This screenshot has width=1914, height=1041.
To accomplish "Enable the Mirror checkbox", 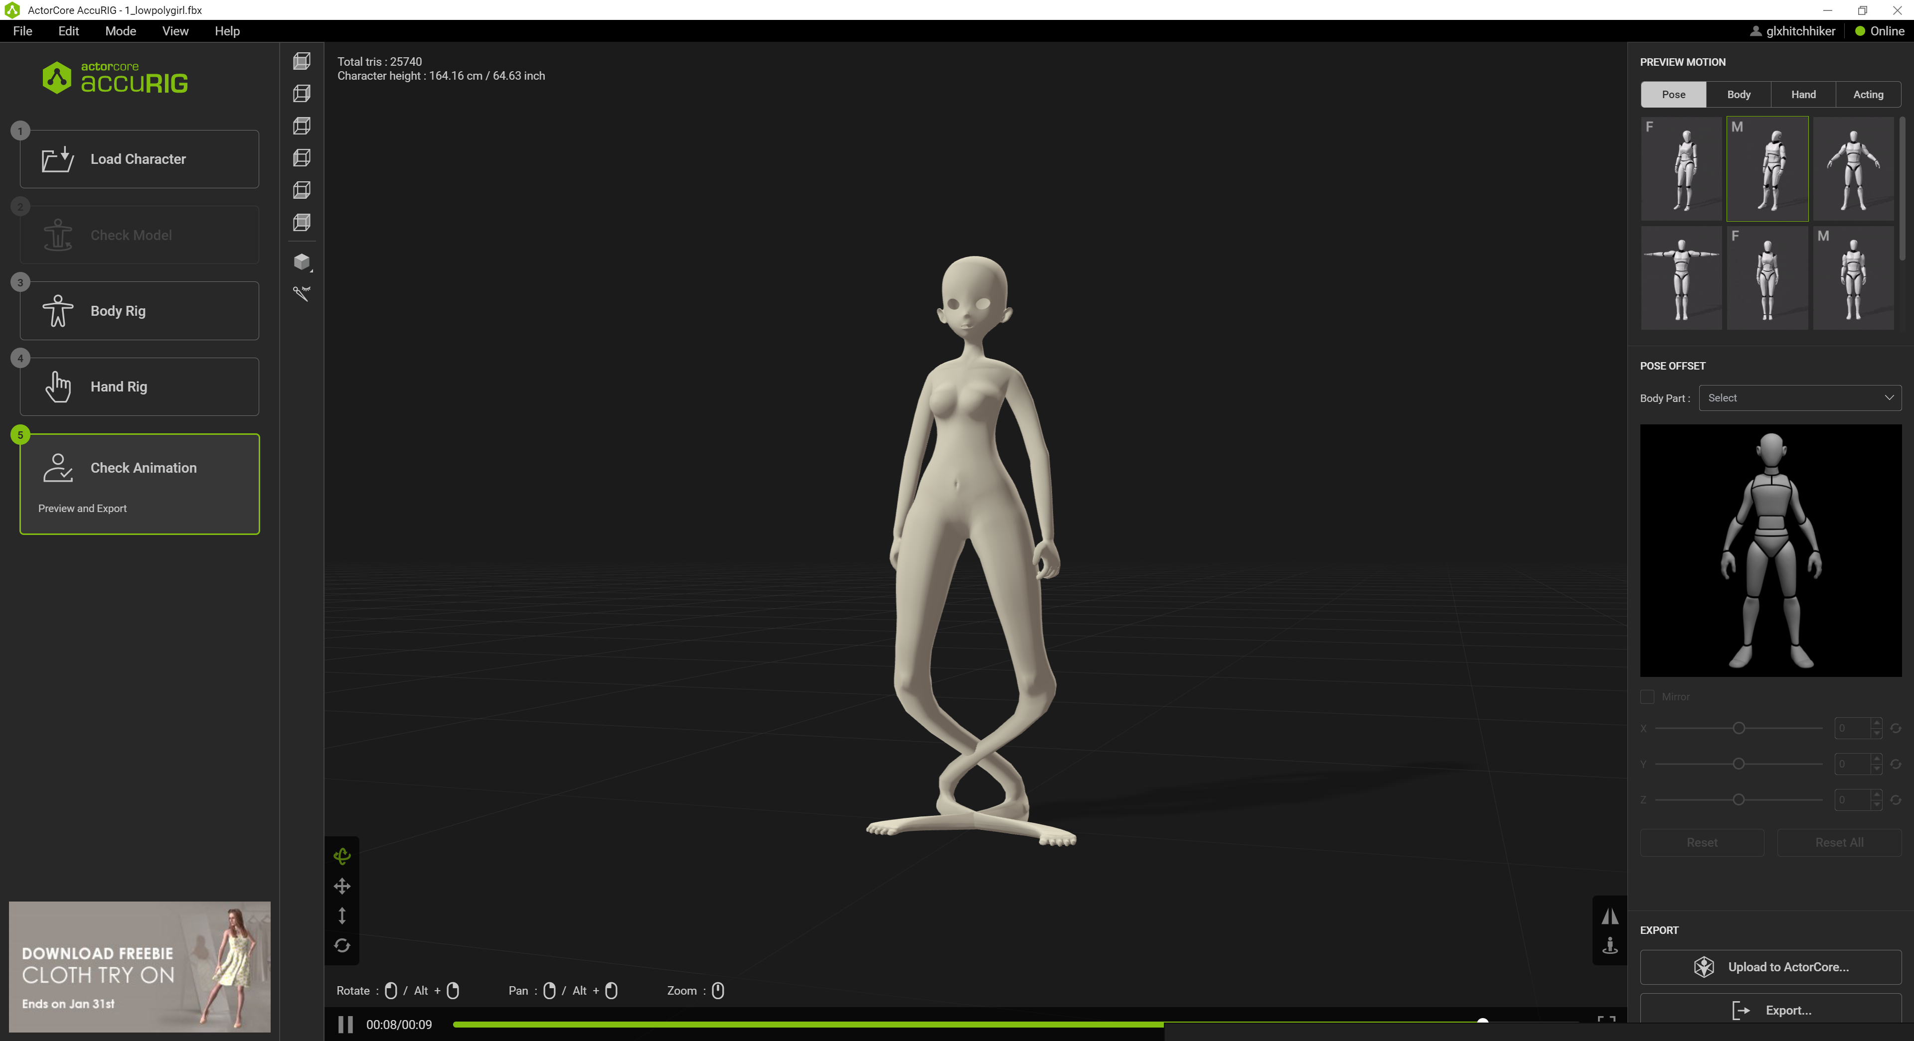I will click(x=1647, y=696).
